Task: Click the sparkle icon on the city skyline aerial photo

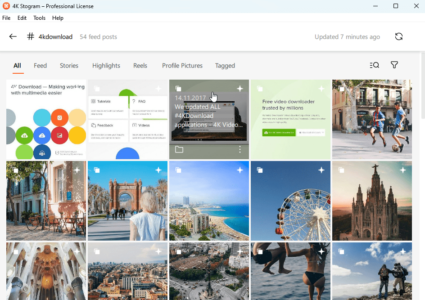Action: [158, 251]
